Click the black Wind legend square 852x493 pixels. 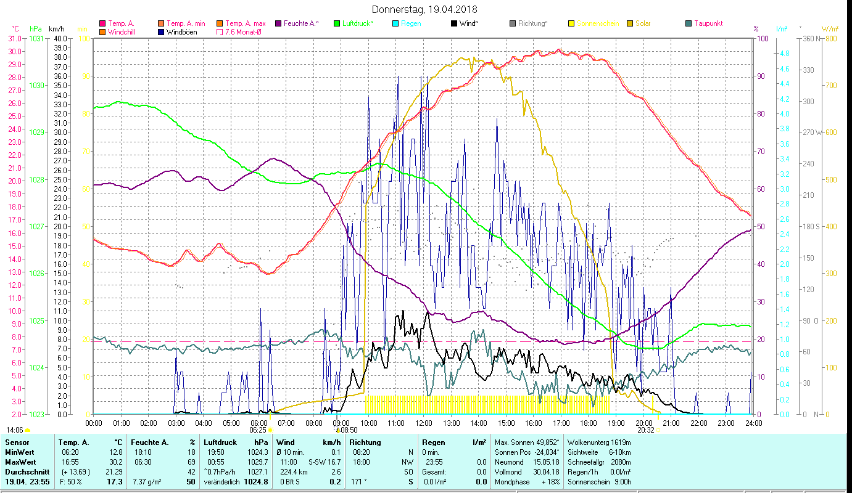(x=453, y=24)
